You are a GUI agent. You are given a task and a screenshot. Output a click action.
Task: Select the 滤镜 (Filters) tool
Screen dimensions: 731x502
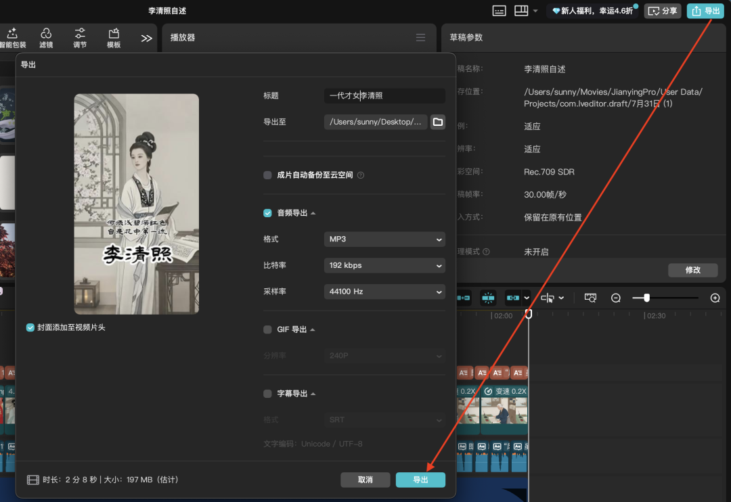[46, 37]
